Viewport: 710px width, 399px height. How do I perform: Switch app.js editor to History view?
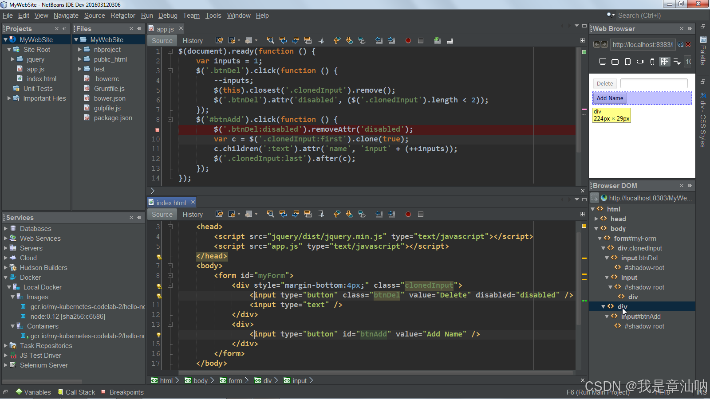(193, 40)
